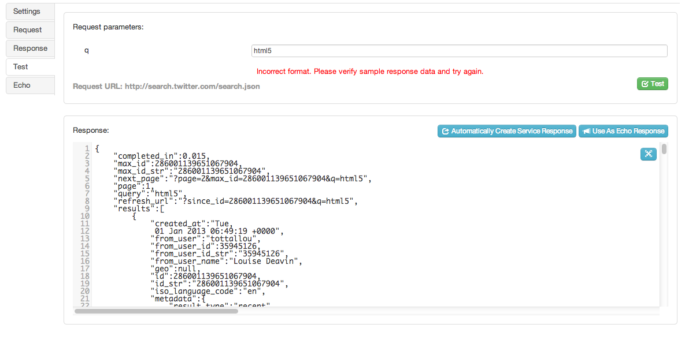
Task: Go to the Response tab
Action: click(x=30, y=49)
